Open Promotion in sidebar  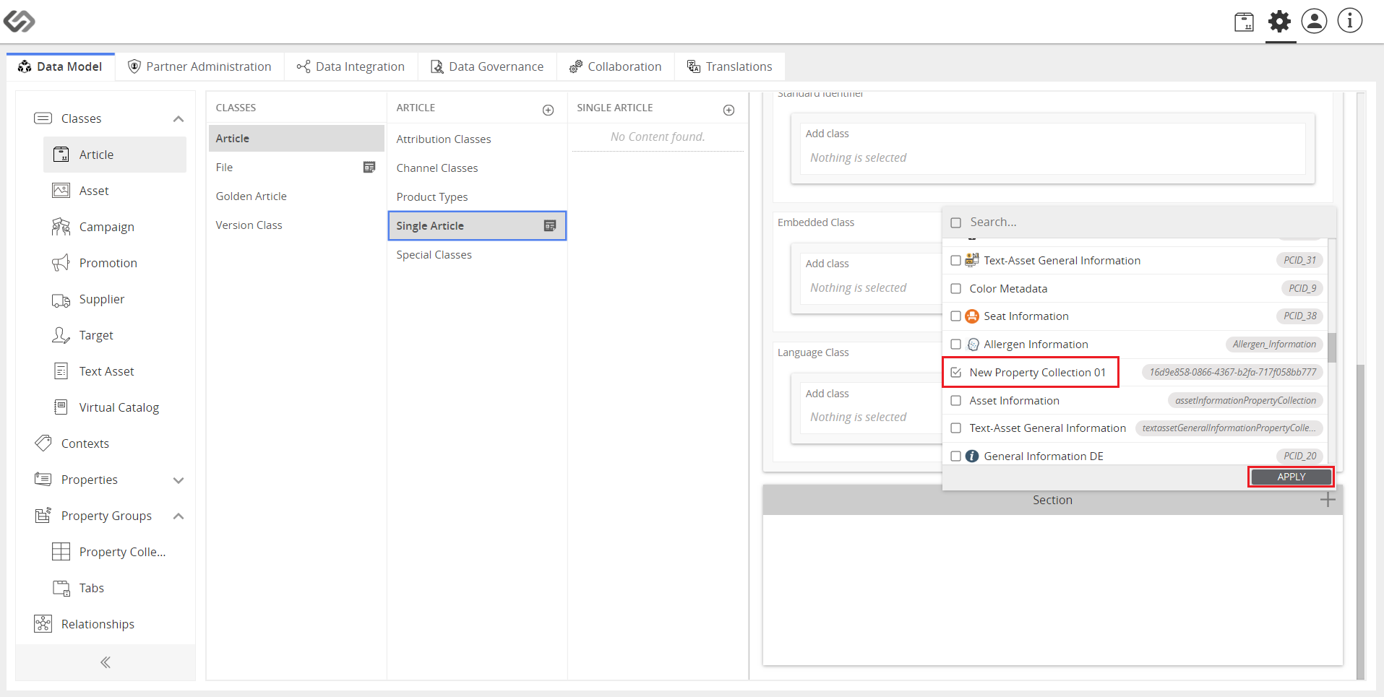[x=116, y=263]
